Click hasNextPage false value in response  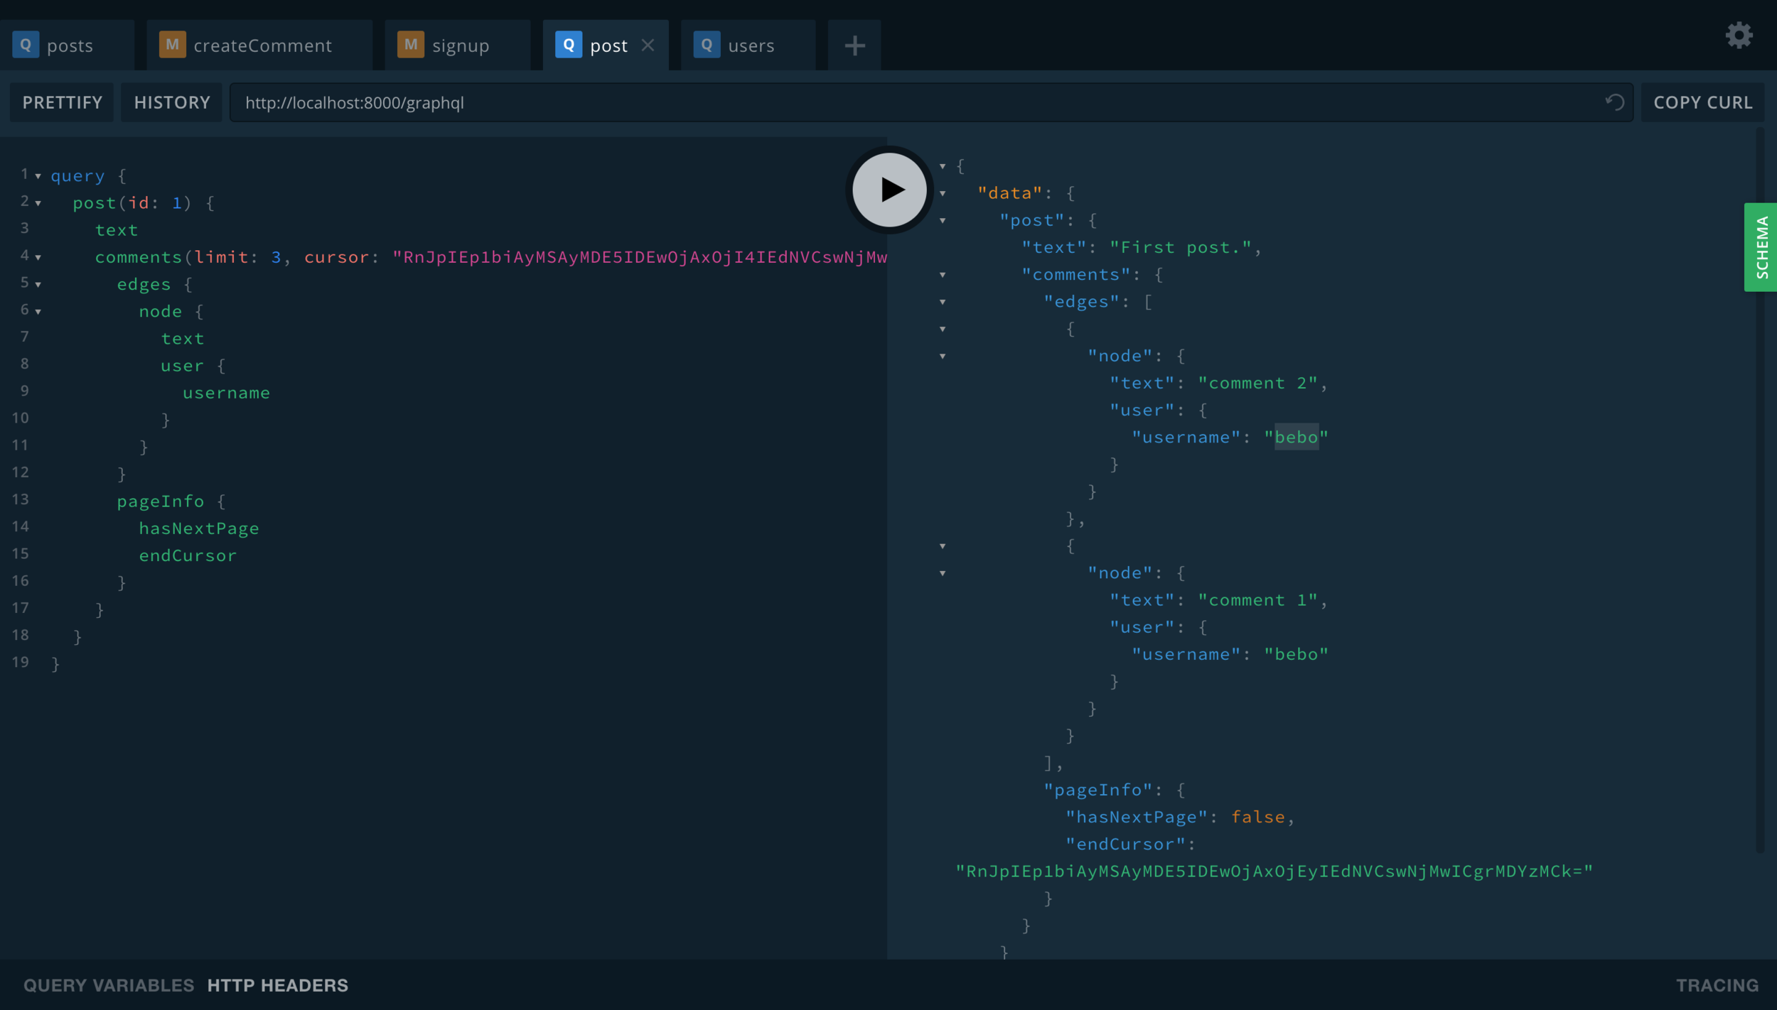click(x=1257, y=817)
